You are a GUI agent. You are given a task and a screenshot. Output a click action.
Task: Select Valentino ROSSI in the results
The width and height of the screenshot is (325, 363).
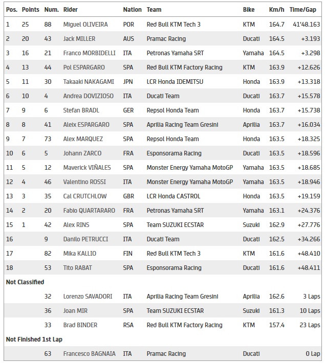pos(84,182)
